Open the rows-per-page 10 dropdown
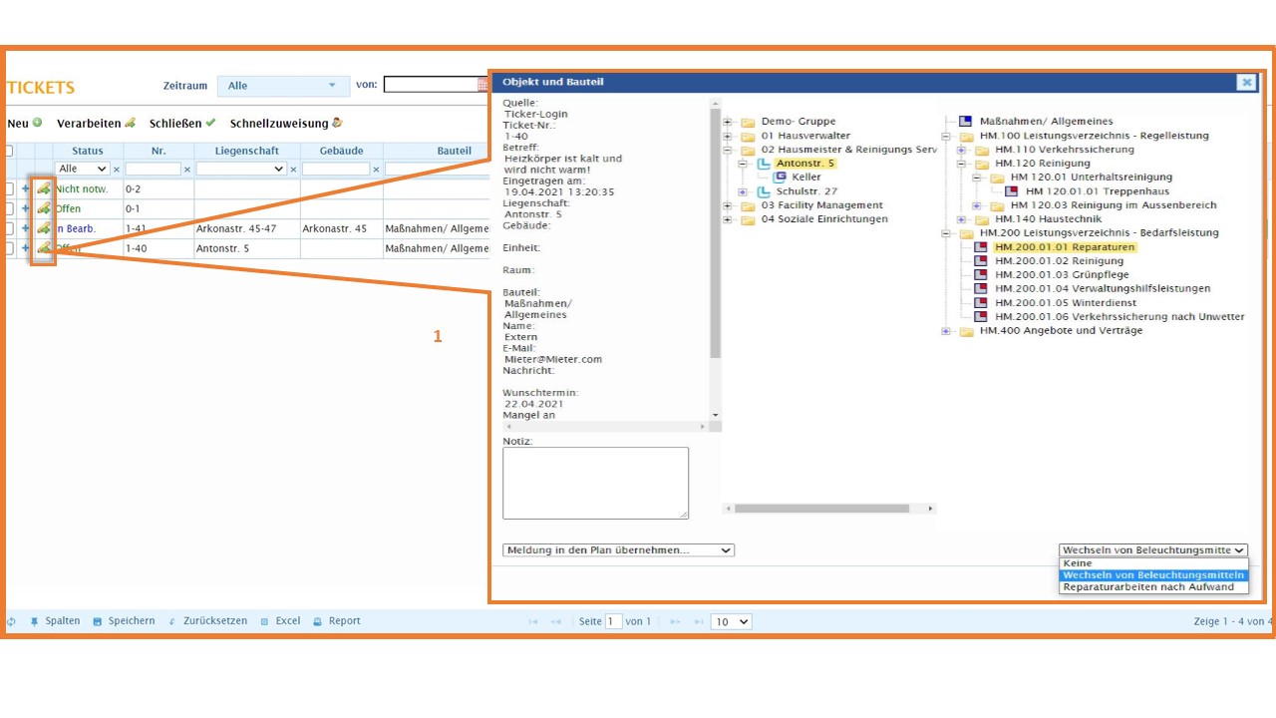 click(731, 621)
